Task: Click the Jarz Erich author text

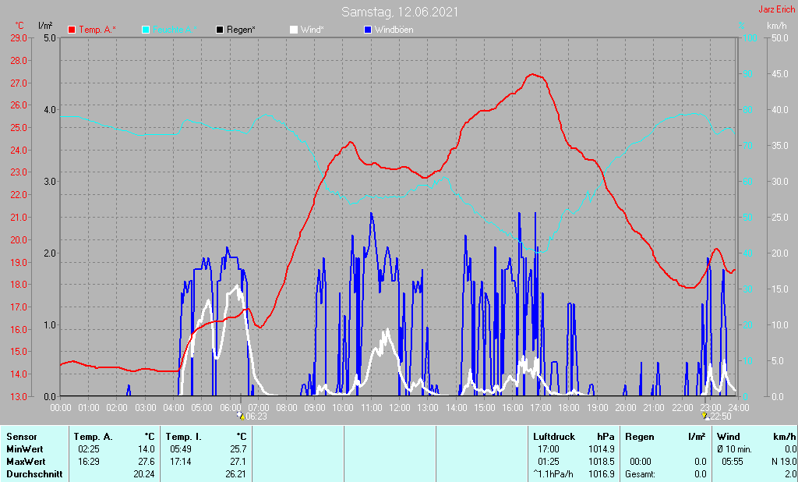Action: (776, 10)
